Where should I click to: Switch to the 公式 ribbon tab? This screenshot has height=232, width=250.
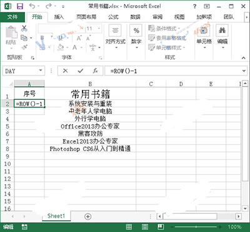pos(113,17)
